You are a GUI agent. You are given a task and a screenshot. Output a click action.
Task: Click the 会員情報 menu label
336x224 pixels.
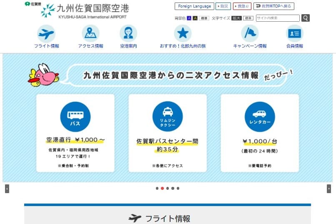click(295, 46)
